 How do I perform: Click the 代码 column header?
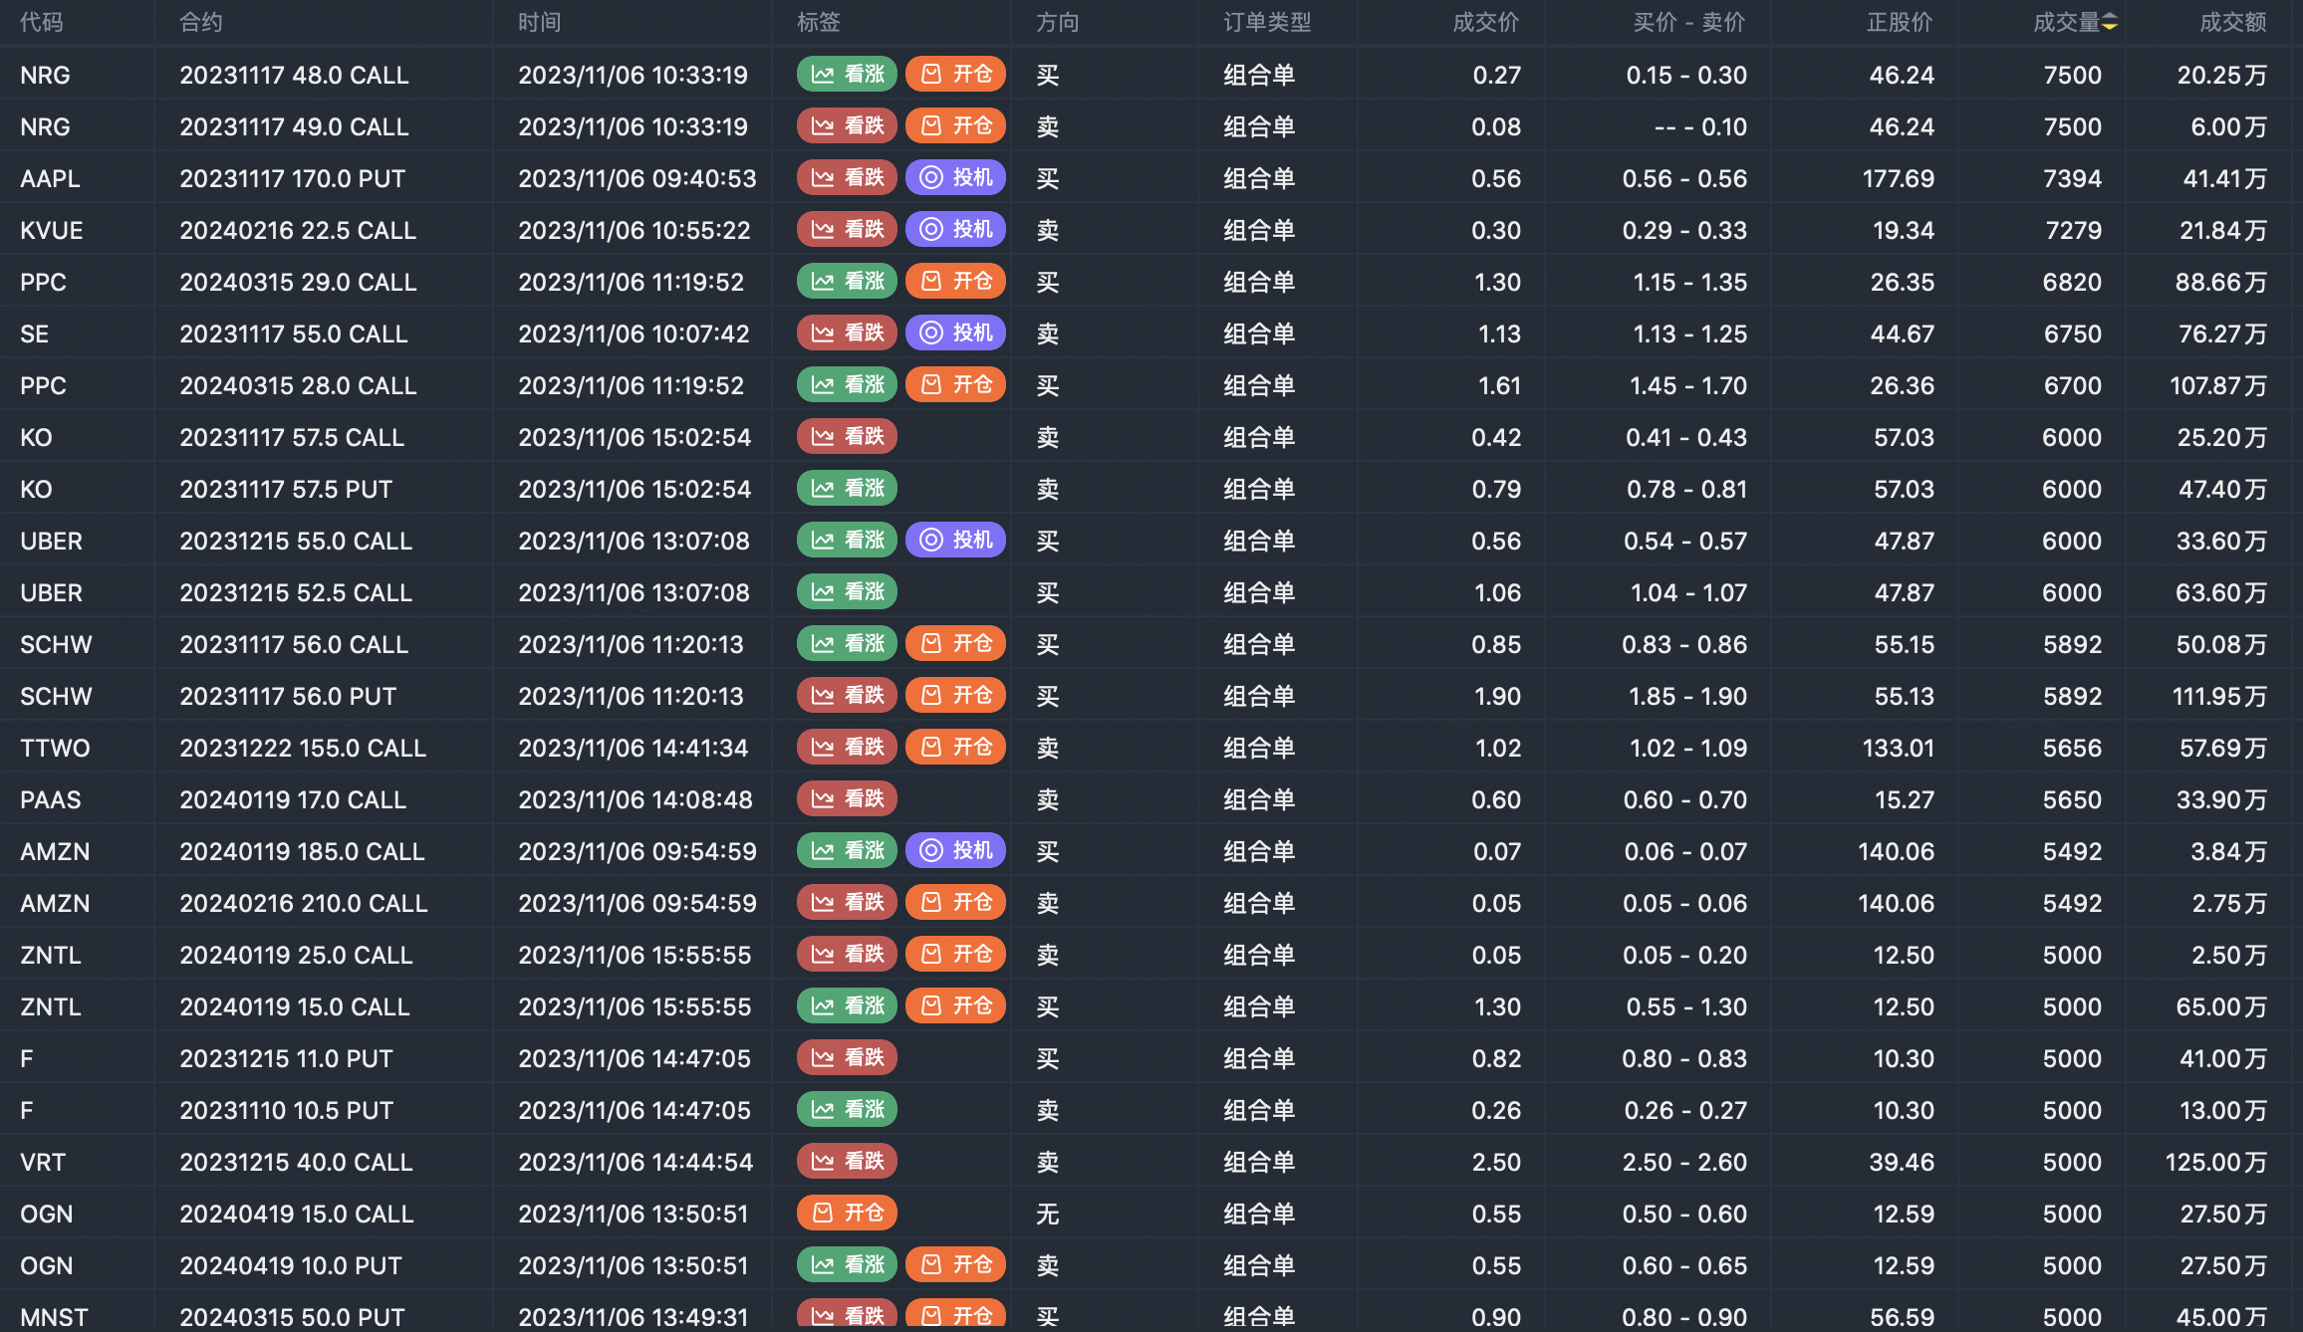[x=42, y=23]
